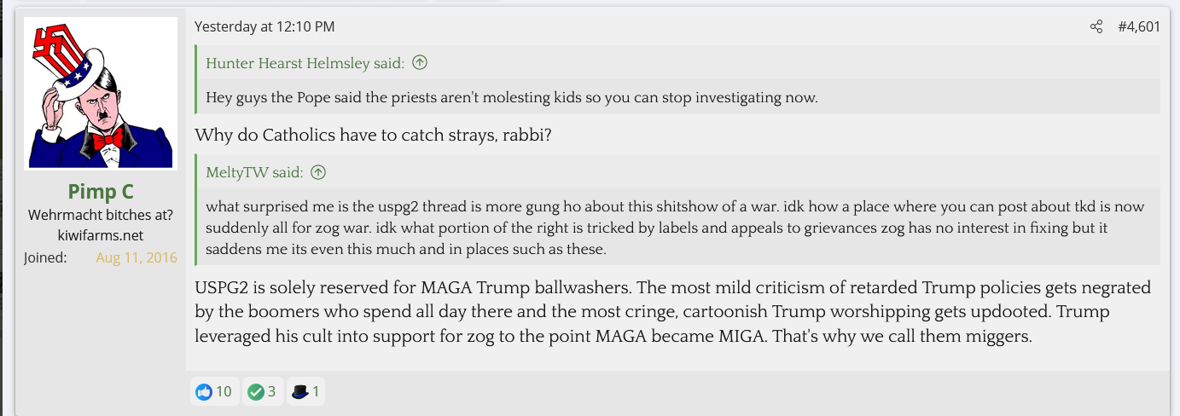Viewport: 1180px width, 416px height.
Task: Open the Pimp C user profile link
Action: tap(101, 192)
